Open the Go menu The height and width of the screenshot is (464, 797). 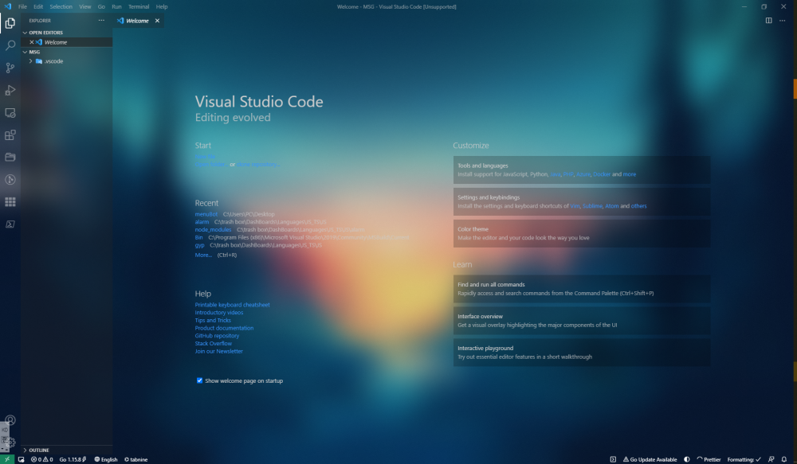click(101, 6)
